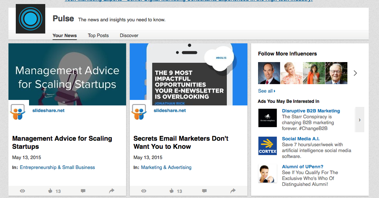Open the Discover tab
Image resolution: width=379 pixels, height=198 pixels.
tap(129, 36)
